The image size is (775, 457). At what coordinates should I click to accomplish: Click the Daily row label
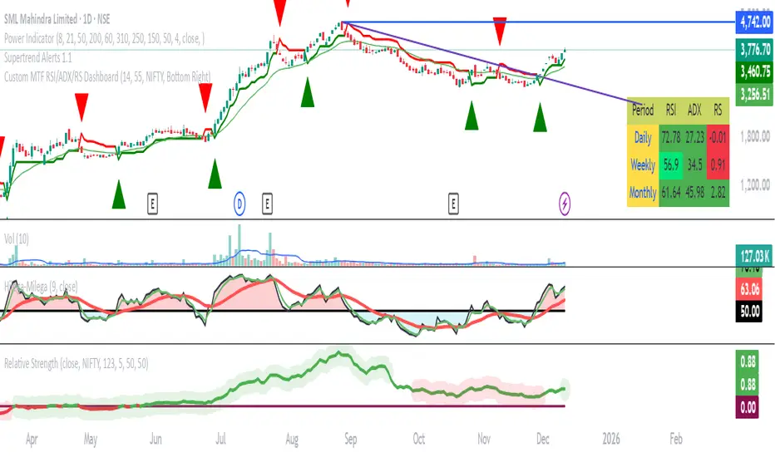pyautogui.click(x=643, y=137)
